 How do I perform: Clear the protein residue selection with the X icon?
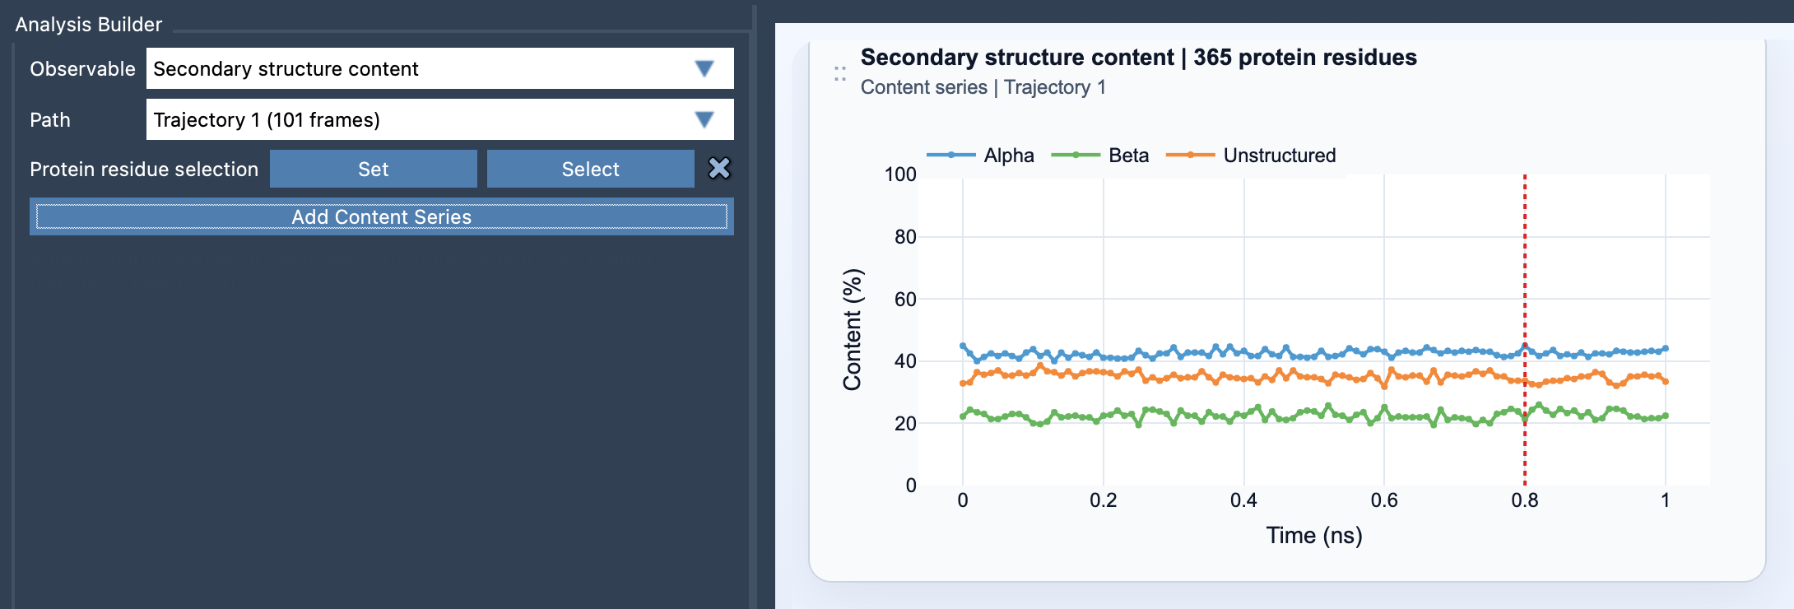[720, 169]
